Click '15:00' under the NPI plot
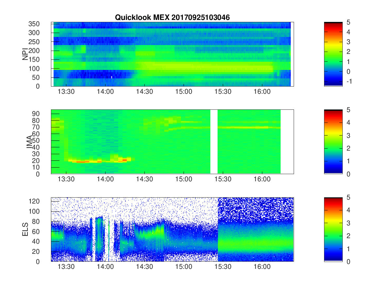The image size is (392, 294). [x=184, y=92]
